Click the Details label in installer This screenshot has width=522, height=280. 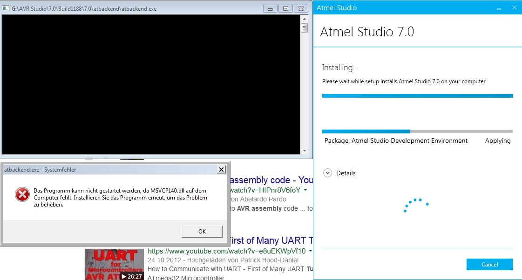(346, 173)
